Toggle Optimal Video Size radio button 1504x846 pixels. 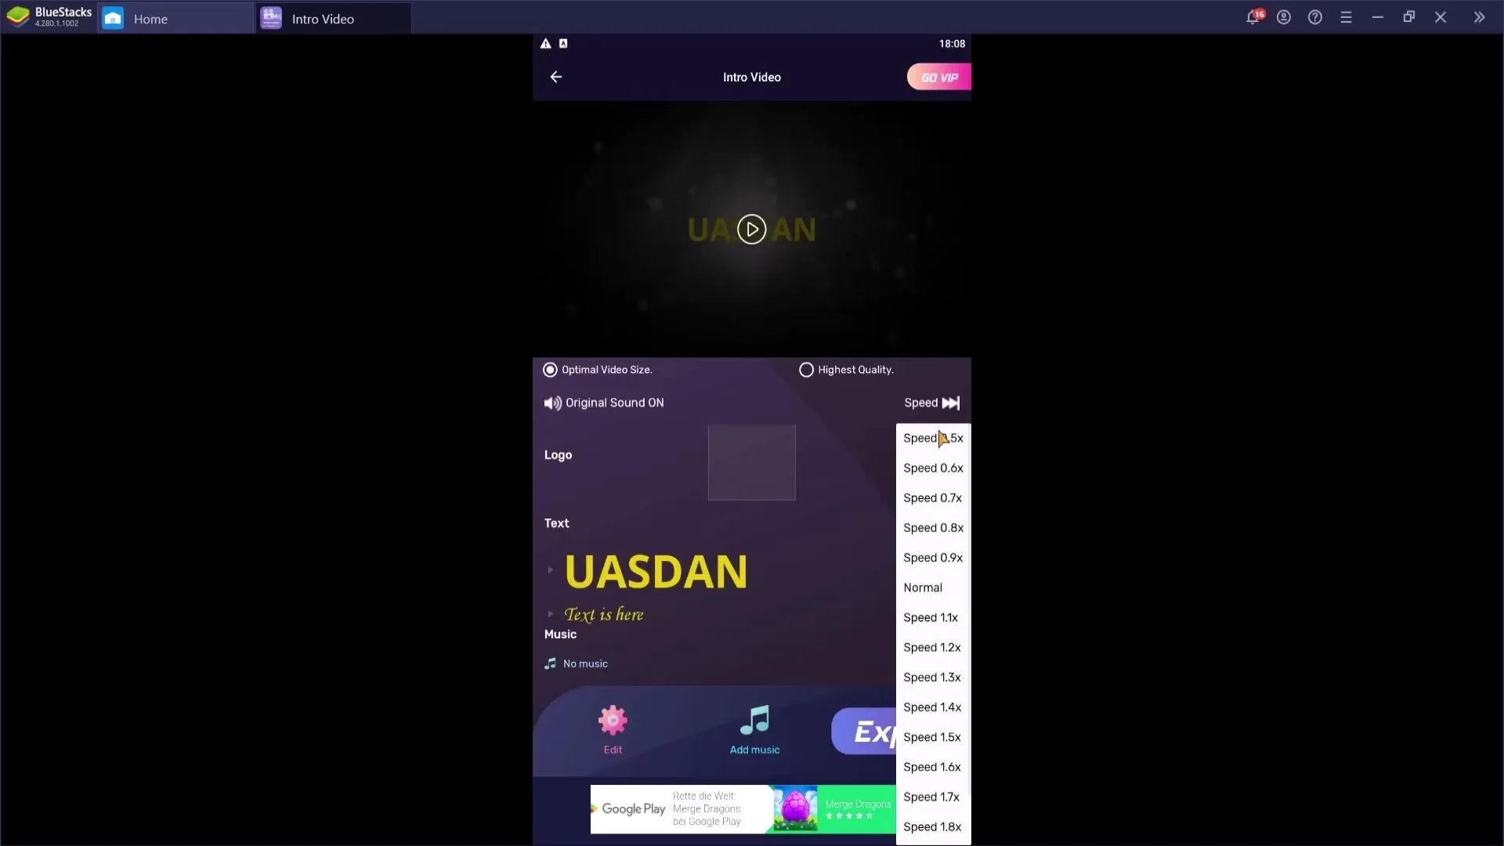point(551,370)
